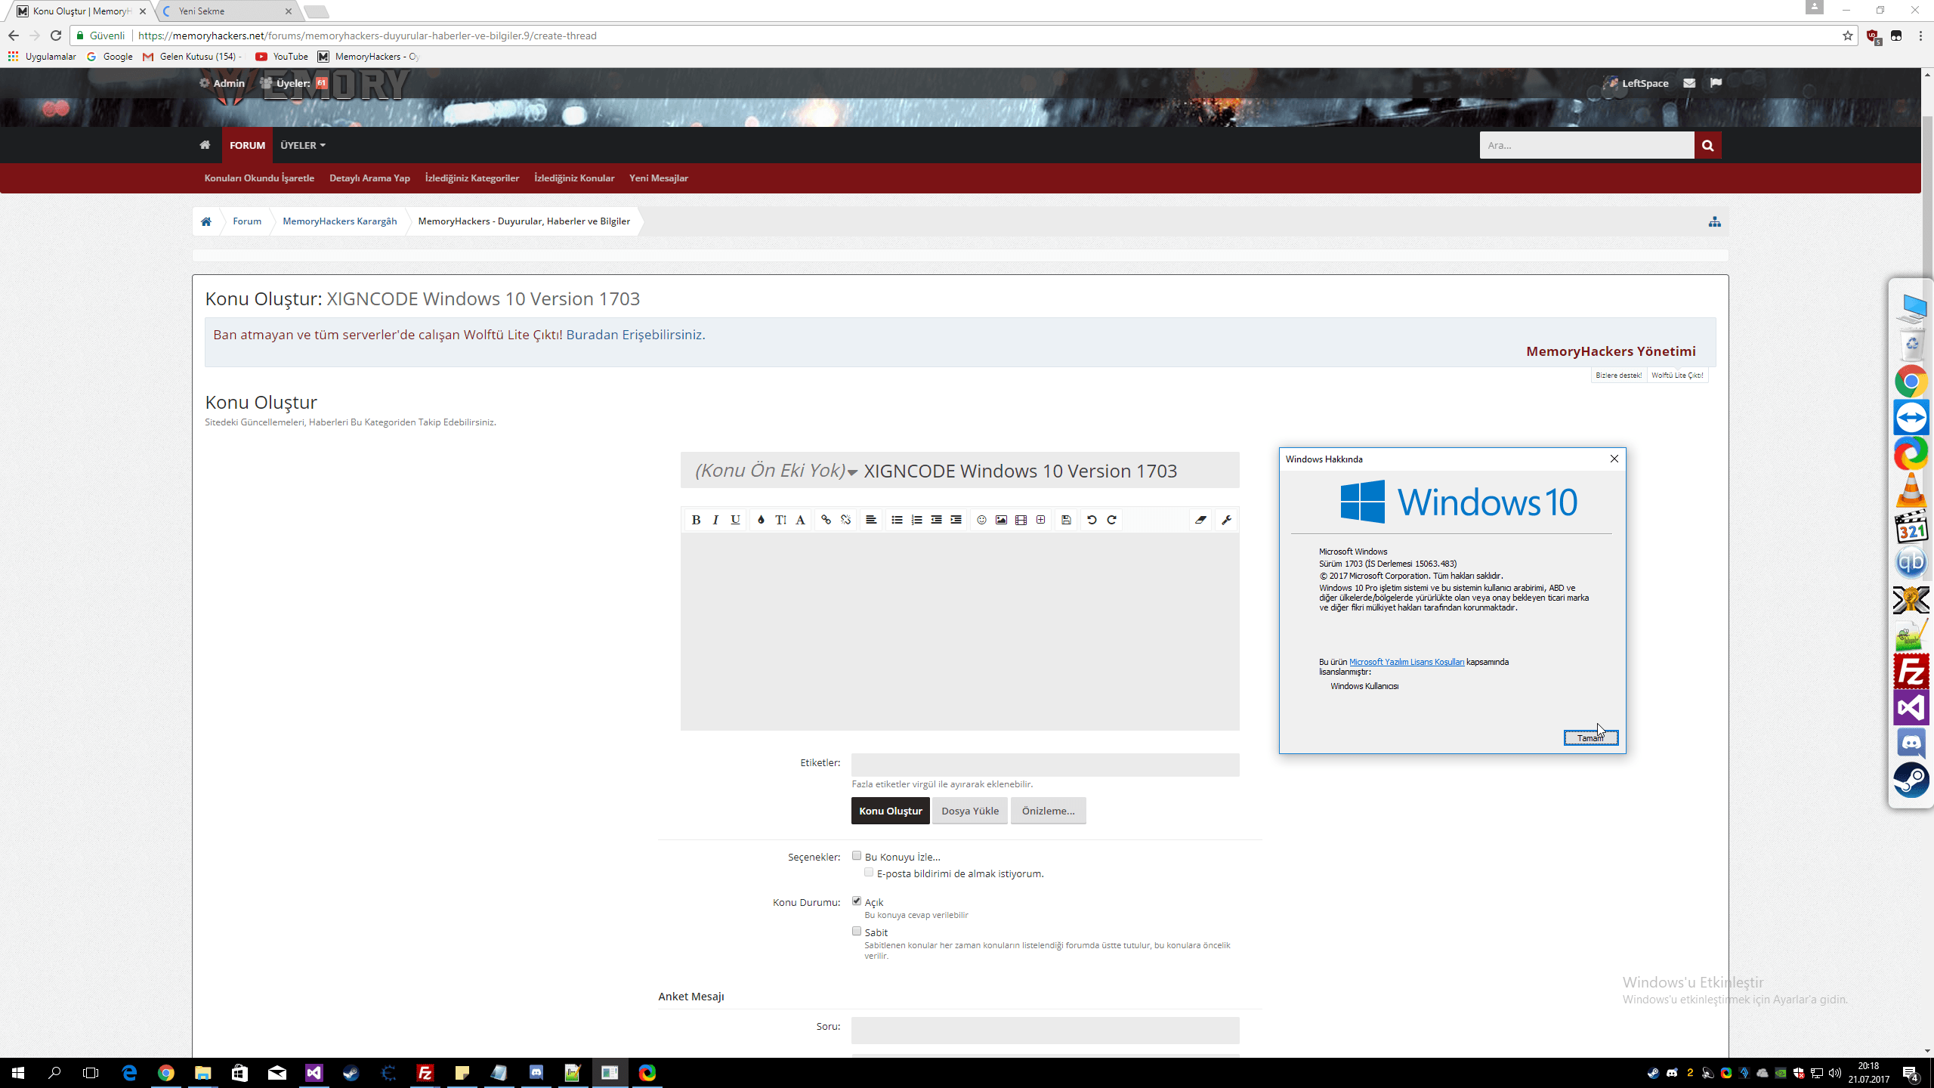
Task: Switch editor mode with the wrench icon
Action: (x=1226, y=520)
